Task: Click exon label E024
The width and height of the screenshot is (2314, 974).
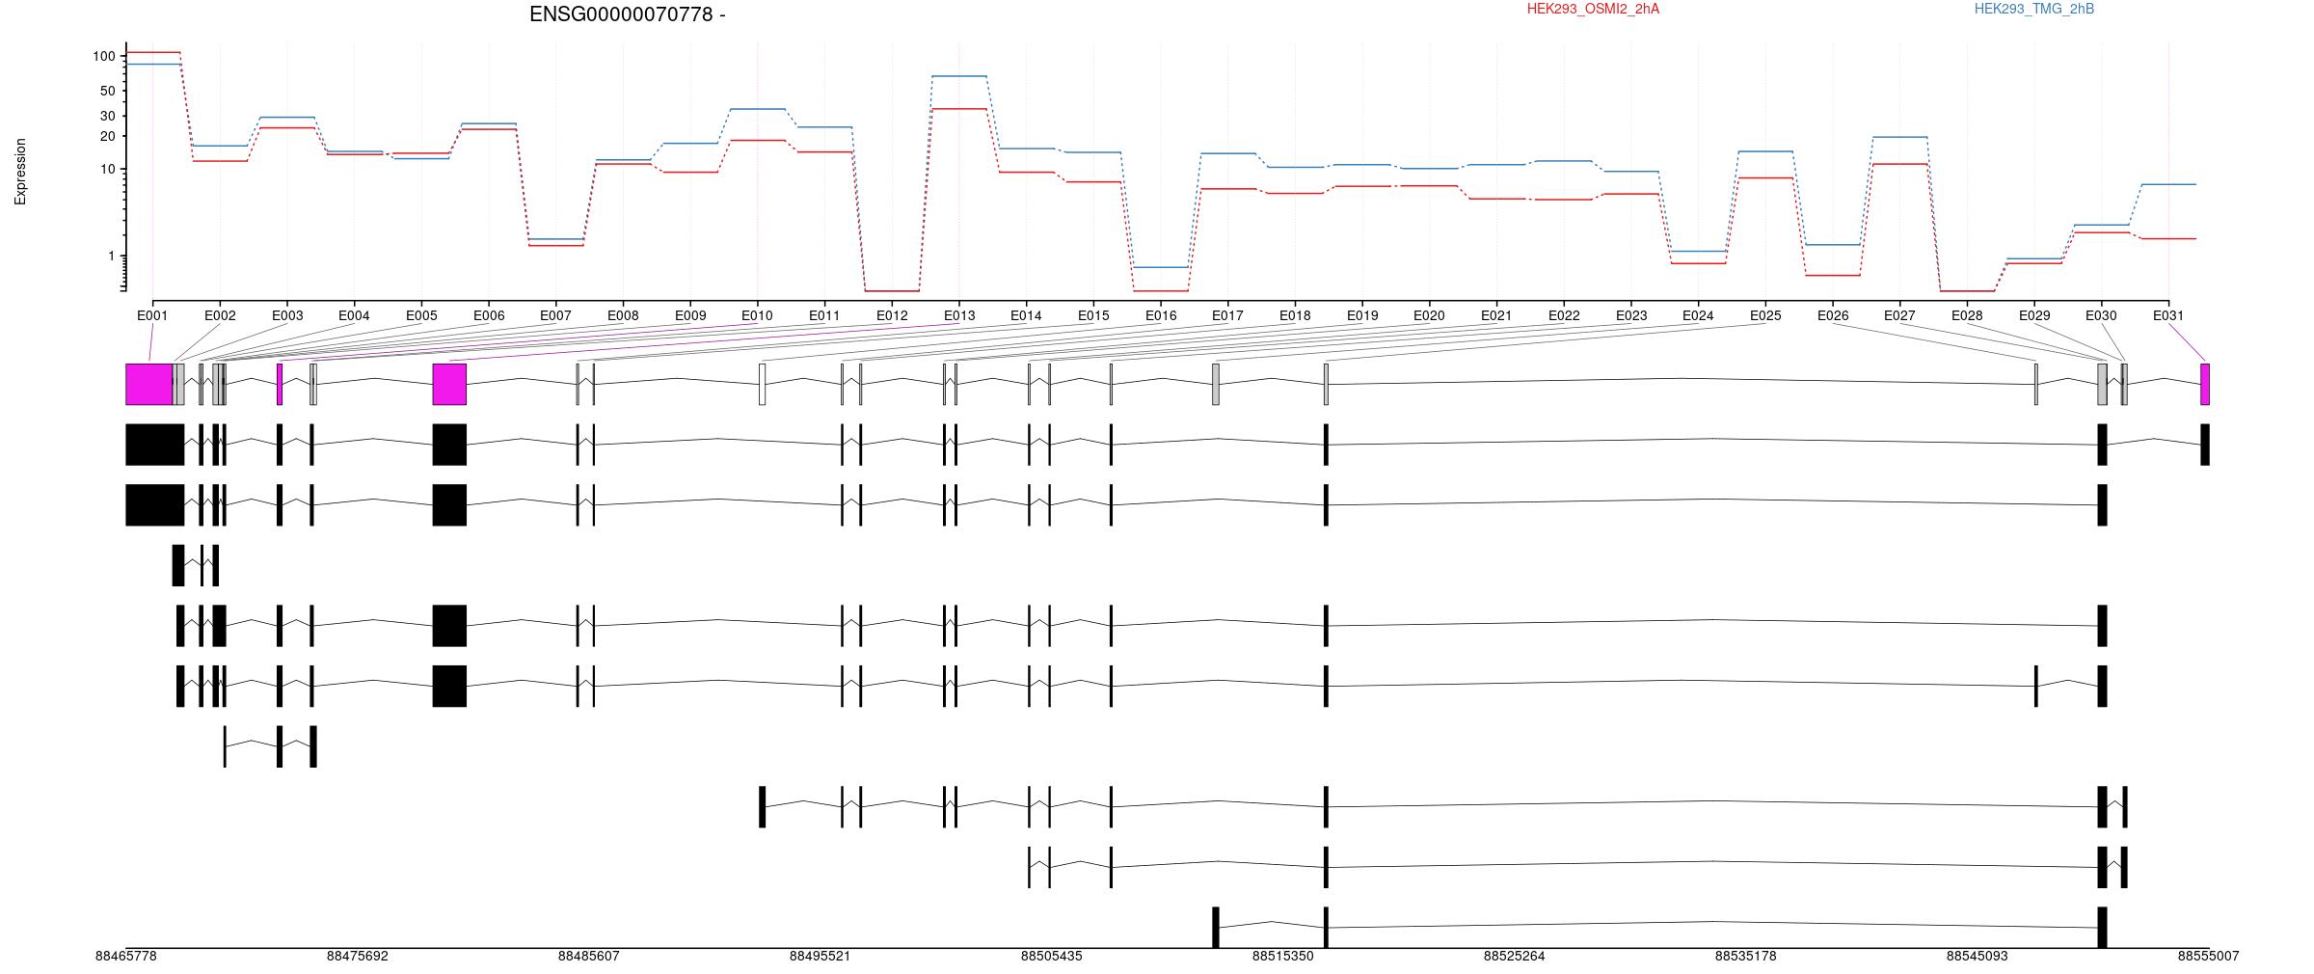Action: (x=1698, y=315)
